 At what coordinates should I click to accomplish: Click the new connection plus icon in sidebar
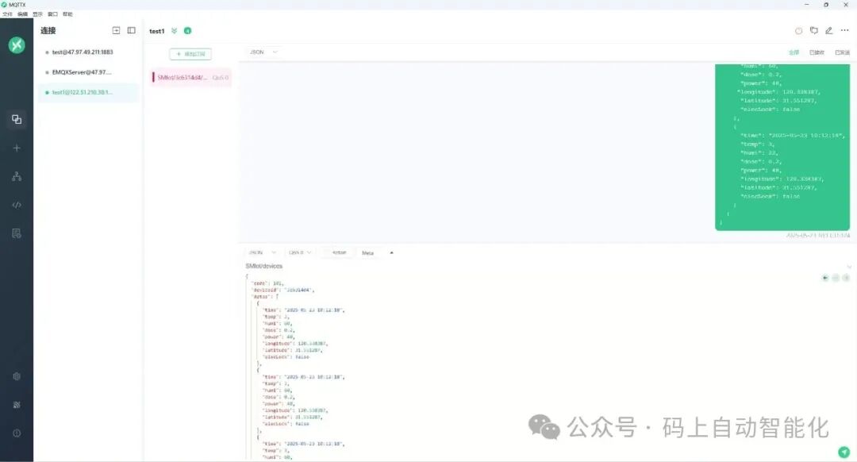coord(17,148)
